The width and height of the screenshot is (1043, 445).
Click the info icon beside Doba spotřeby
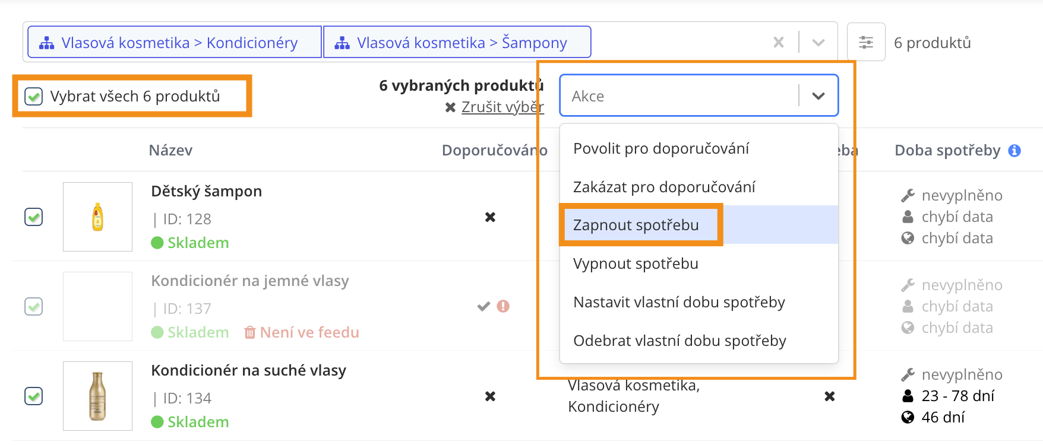[x=1014, y=151]
